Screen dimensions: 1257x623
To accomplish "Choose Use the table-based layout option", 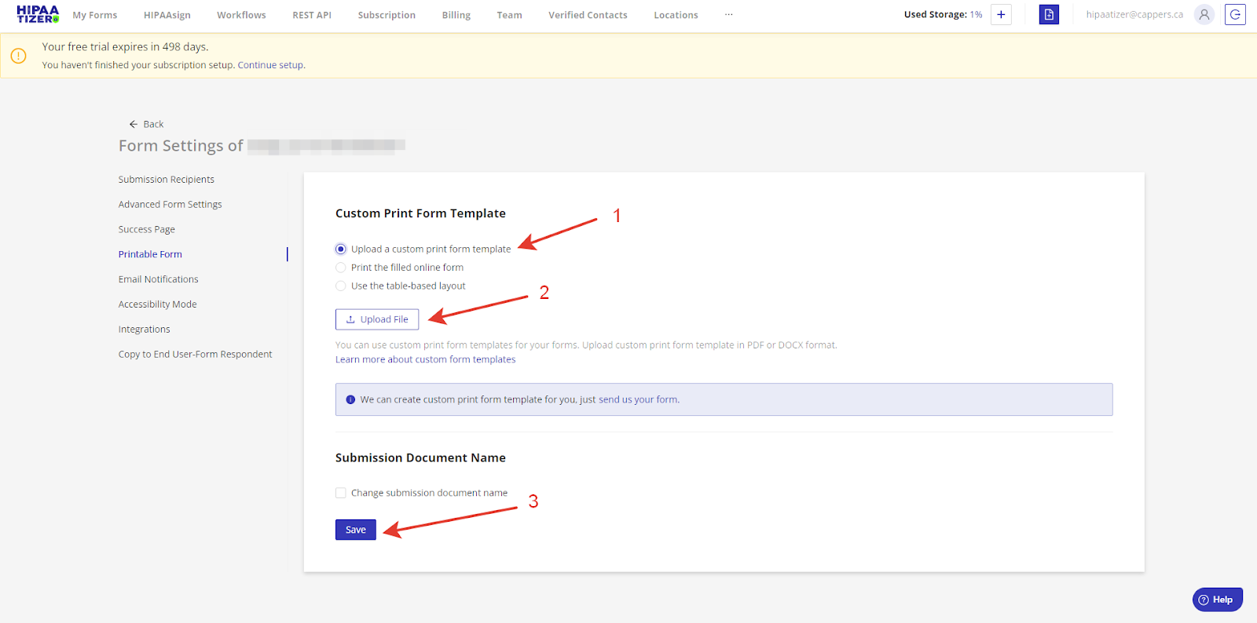I will [x=341, y=286].
